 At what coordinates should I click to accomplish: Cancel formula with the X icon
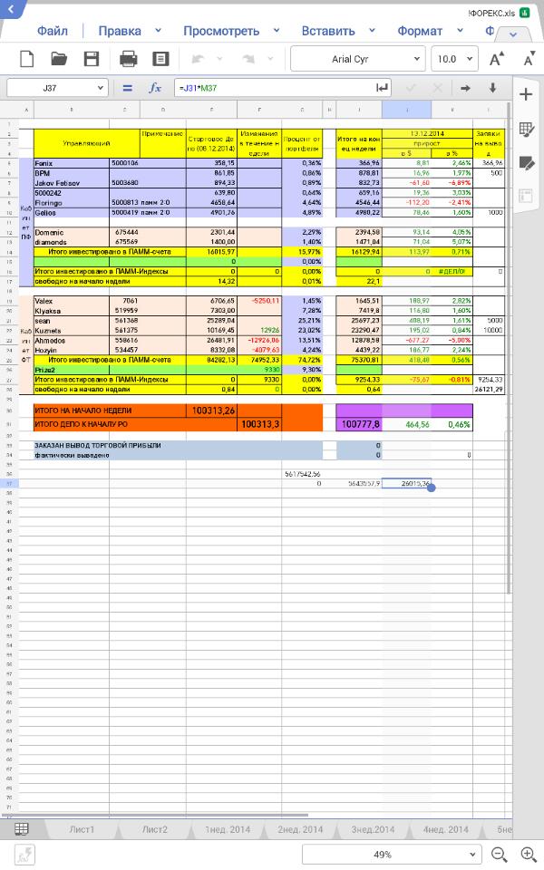[437, 88]
